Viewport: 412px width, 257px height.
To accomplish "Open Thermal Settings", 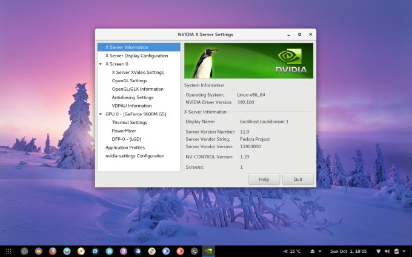I will (x=139, y=123).
